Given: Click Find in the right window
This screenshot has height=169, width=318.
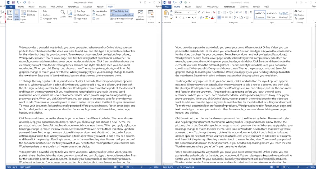Looking at the screenshot, I should pyautogui.click(x=299, y=11).
